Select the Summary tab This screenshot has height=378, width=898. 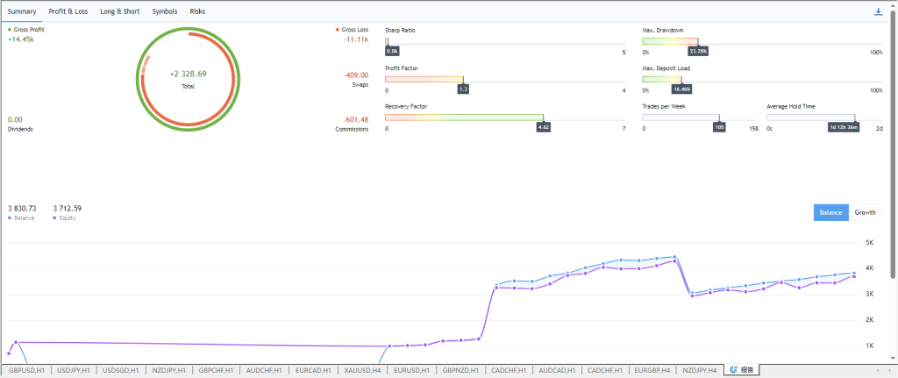pos(22,11)
